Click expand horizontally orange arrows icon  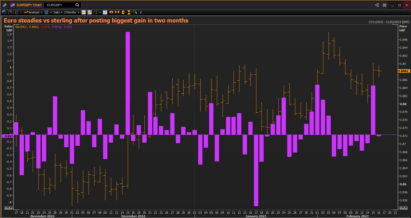pos(111,12)
